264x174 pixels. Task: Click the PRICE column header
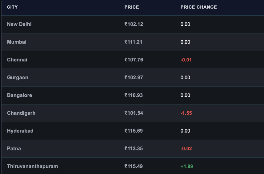pos(132,7)
